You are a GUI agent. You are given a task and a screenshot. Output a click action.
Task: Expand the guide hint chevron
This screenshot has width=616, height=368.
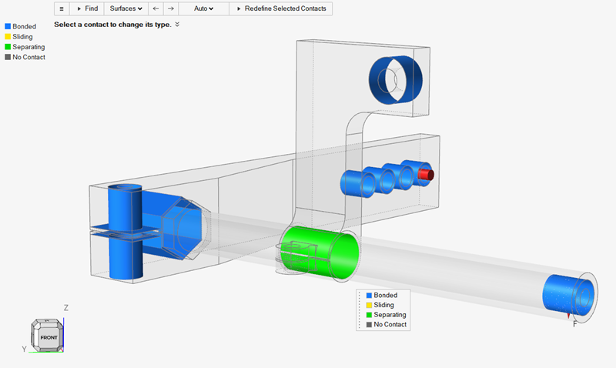[x=178, y=25]
